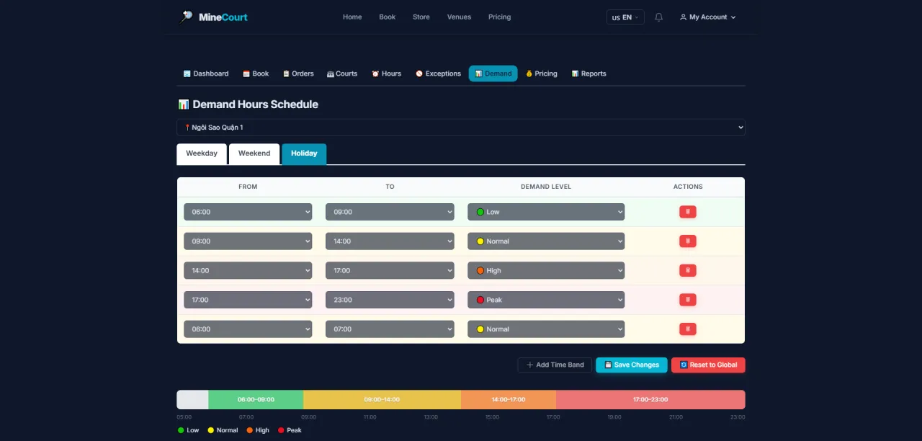Screen dimensions: 922x441
Task: Delete the 06:00 to 09:00 Low band
Action: tap(687, 212)
